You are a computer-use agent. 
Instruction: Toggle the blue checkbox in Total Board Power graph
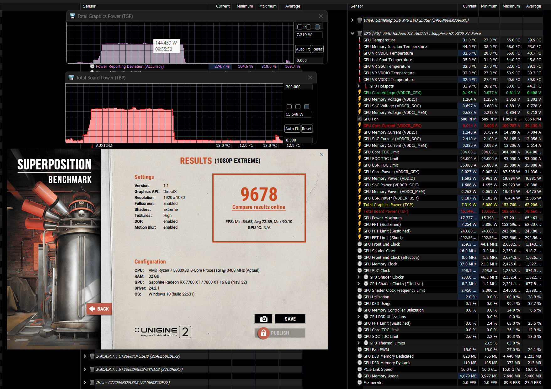(307, 107)
